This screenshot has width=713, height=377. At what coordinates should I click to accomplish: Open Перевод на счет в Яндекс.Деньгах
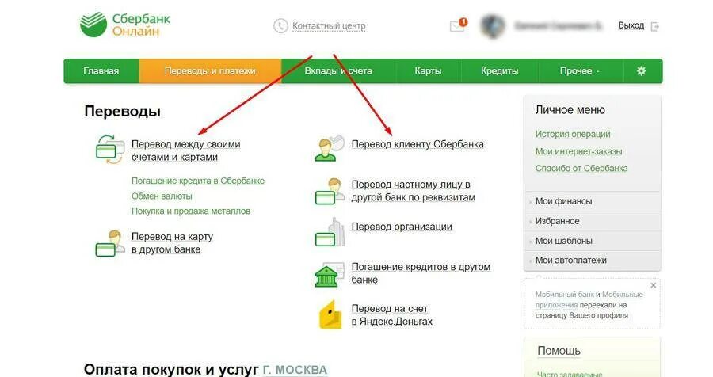tap(391, 314)
